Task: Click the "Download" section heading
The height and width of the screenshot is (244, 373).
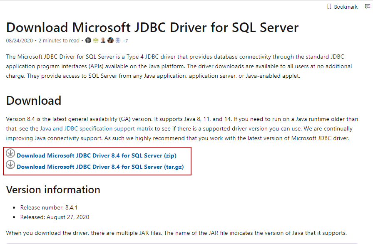Action: click(x=34, y=101)
